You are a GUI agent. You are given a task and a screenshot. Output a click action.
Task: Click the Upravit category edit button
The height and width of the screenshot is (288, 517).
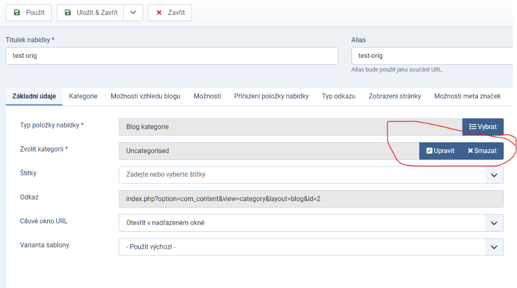click(x=440, y=151)
